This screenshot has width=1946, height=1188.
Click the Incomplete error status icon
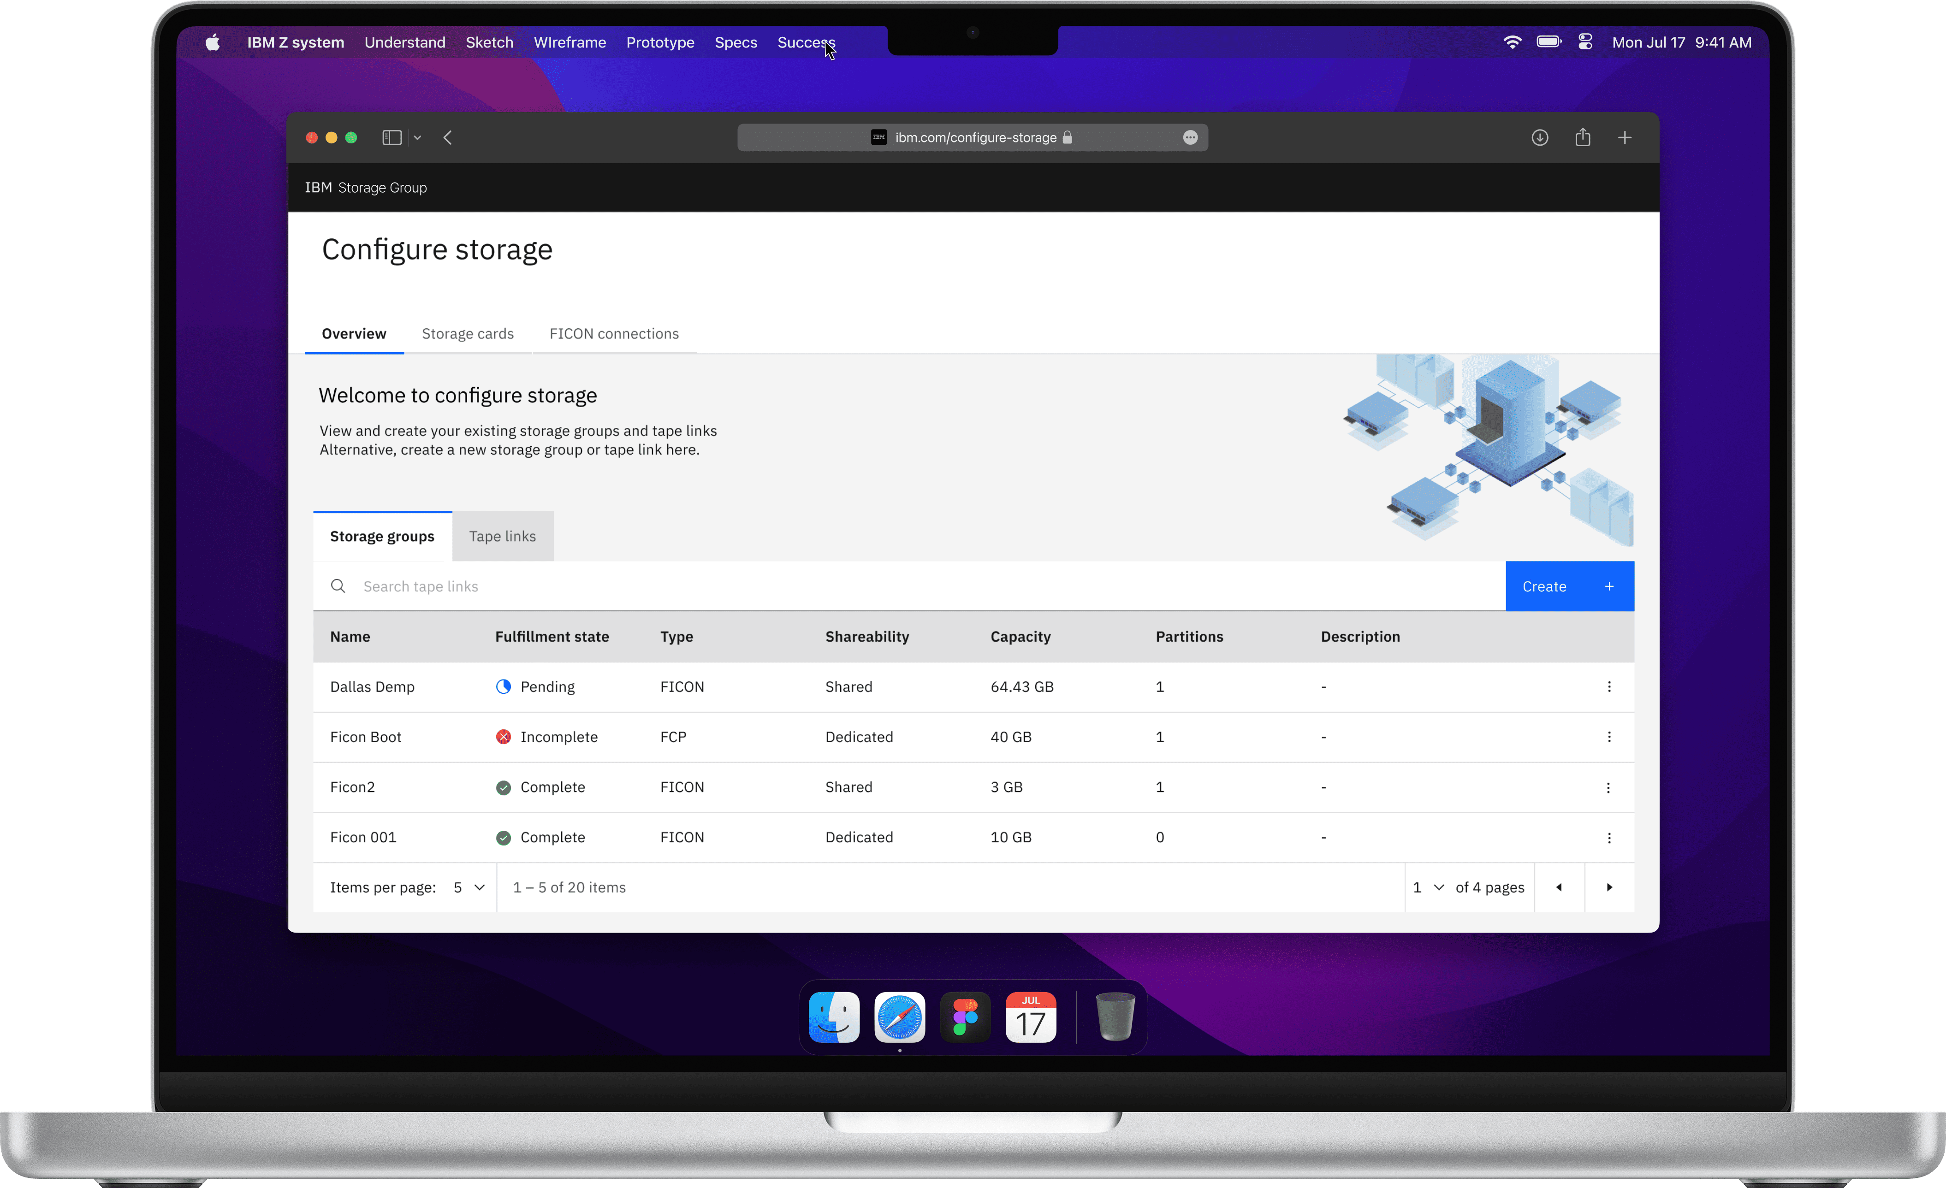(503, 737)
